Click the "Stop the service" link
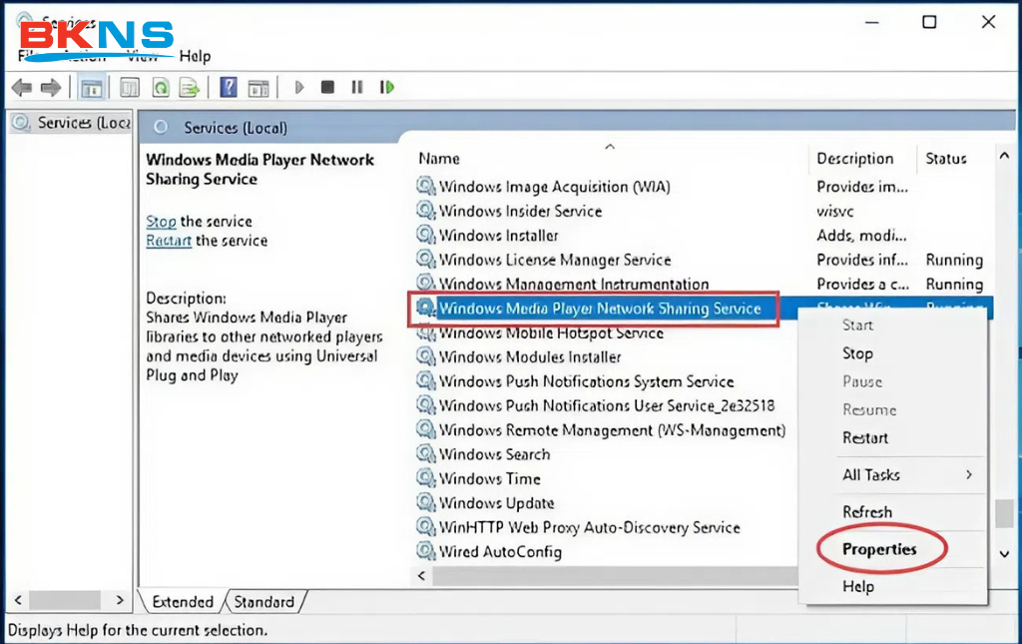This screenshot has height=644, width=1022. coord(161,222)
